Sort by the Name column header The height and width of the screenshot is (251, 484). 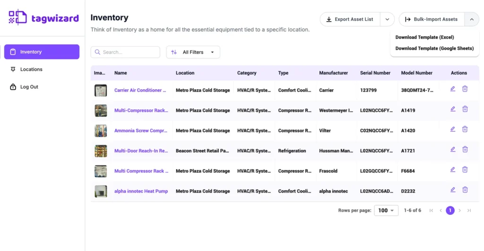121,73
